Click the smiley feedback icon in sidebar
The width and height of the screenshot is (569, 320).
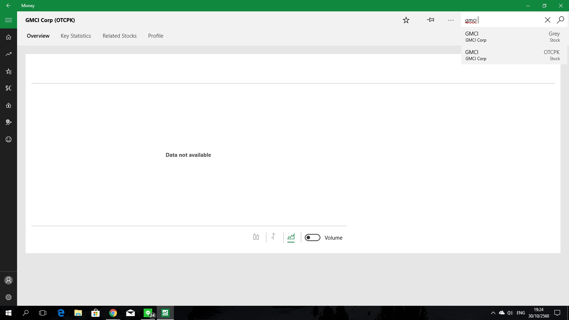9,139
